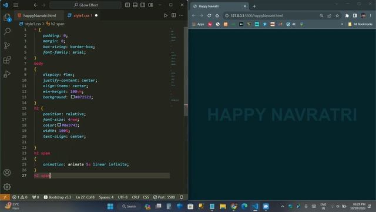Click Ln 27, Col 8 cursor position
Image resolution: width=376 pixels, height=212 pixels.
[x=85, y=197]
